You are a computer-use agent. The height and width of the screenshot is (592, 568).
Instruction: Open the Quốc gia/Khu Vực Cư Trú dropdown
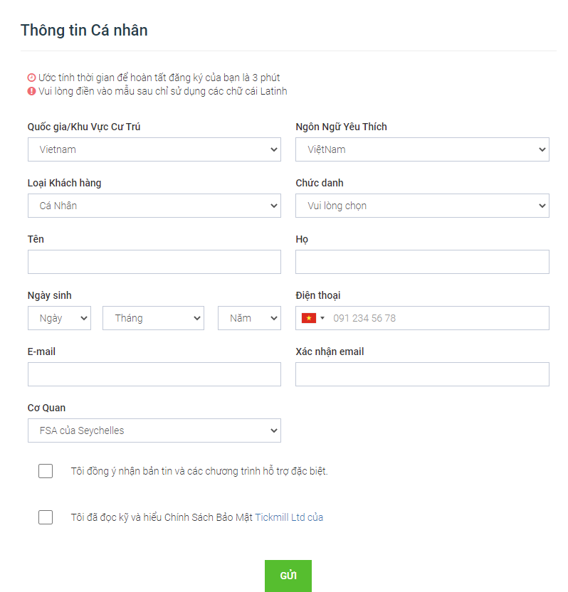tap(154, 149)
